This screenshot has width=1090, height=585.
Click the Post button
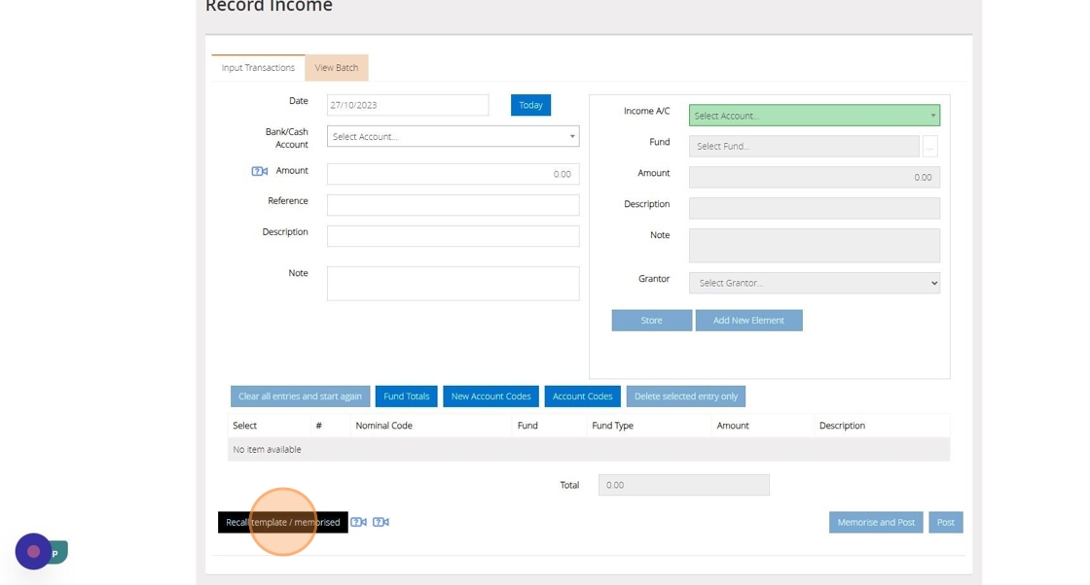pyautogui.click(x=945, y=522)
